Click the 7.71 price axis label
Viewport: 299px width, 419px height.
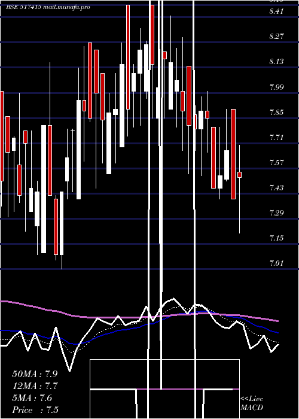pos(276,137)
